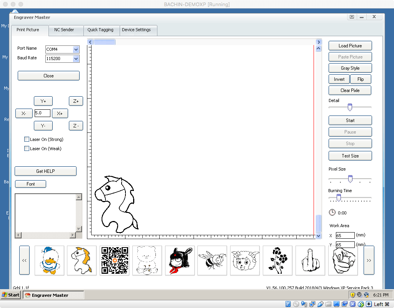Click the Work Area Y input field

(x=345, y=244)
